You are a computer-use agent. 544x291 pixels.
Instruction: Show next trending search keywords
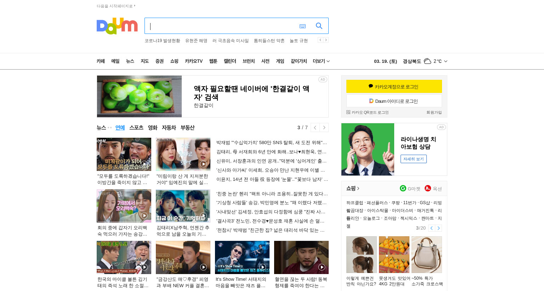[326, 40]
